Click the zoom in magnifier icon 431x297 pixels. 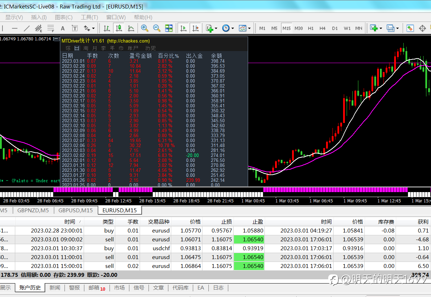click(144, 28)
